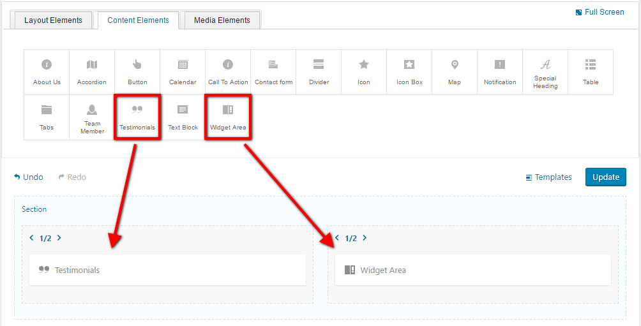
Task: Pick the Calendar element icon
Action: [183, 71]
